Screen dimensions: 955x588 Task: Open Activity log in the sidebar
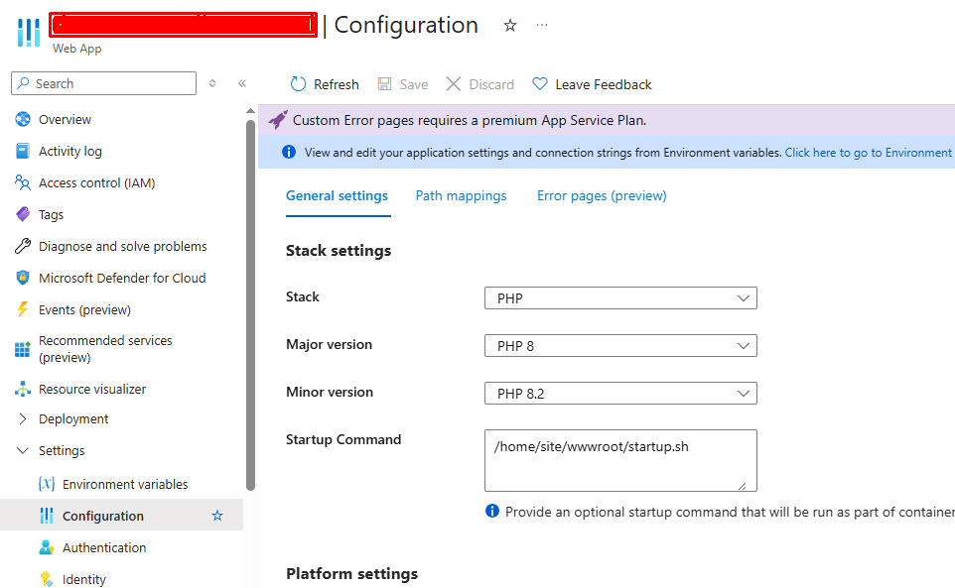pyautogui.click(x=70, y=151)
